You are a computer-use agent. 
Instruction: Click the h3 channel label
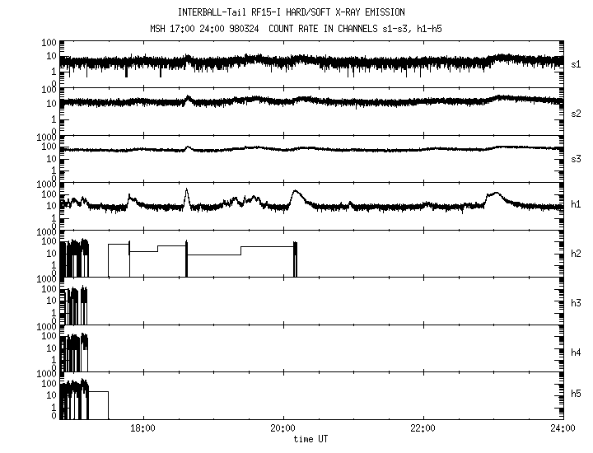point(577,304)
